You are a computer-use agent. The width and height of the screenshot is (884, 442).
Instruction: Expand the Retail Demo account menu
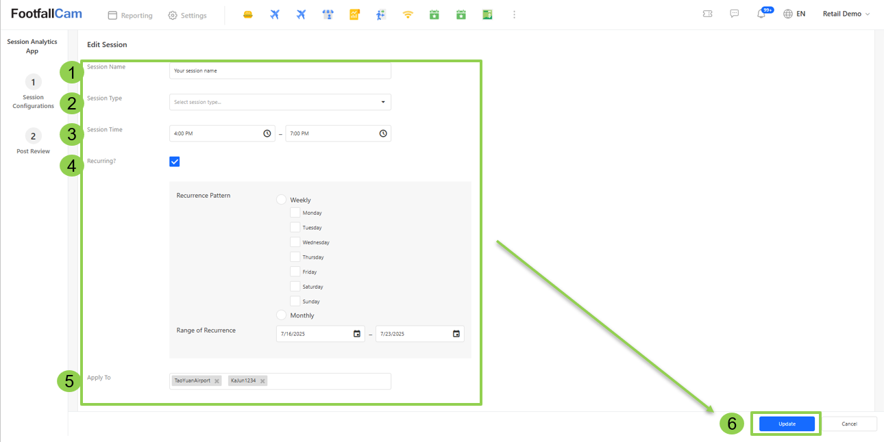(x=846, y=14)
